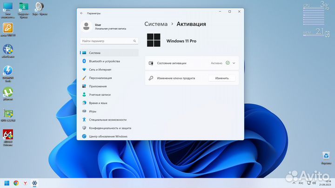Open the Windows Start menu

pyautogui.click(x=7, y=183)
